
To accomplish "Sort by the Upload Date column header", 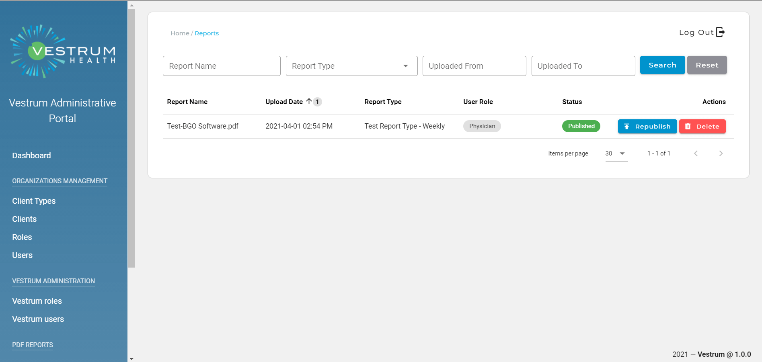I will [x=284, y=102].
